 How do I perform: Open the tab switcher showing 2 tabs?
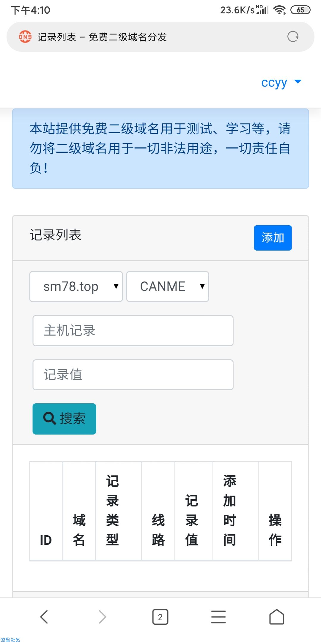[x=160, y=617]
